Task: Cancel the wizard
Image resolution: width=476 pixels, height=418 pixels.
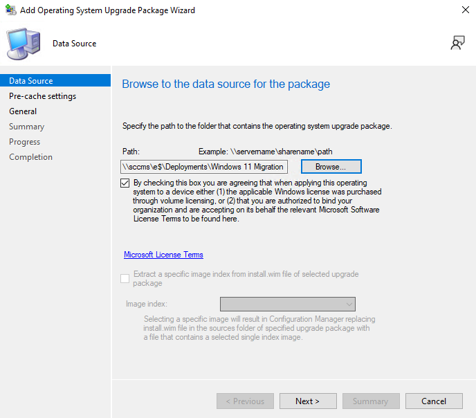Action: [434, 401]
